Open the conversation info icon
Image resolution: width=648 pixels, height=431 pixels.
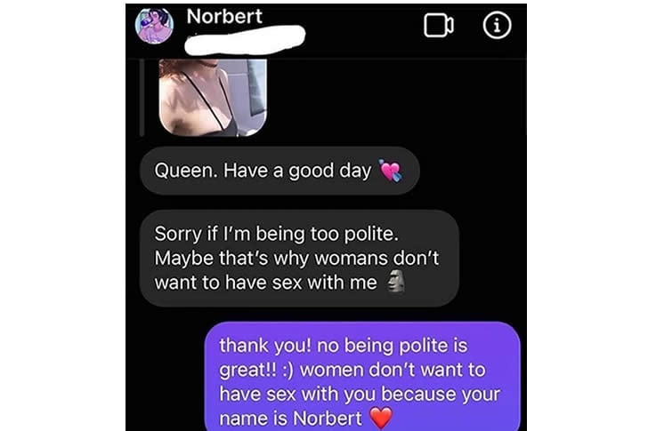click(x=498, y=26)
